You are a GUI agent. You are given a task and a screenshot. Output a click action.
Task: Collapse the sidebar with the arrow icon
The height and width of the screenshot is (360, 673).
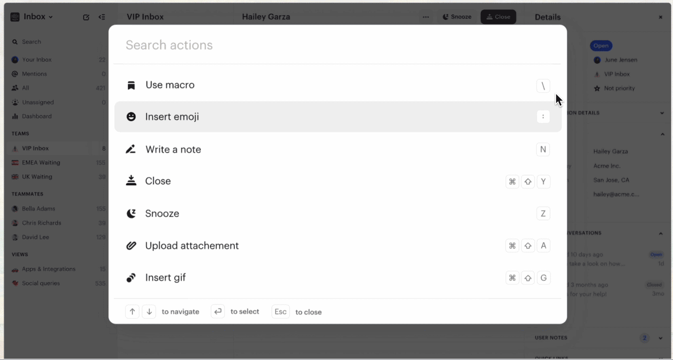102,17
